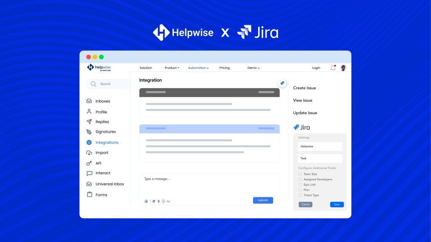Image resolution: width=431 pixels, height=242 pixels.
Task: Open the Helpwise project field in Settings
Action: (x=320, y=146)
